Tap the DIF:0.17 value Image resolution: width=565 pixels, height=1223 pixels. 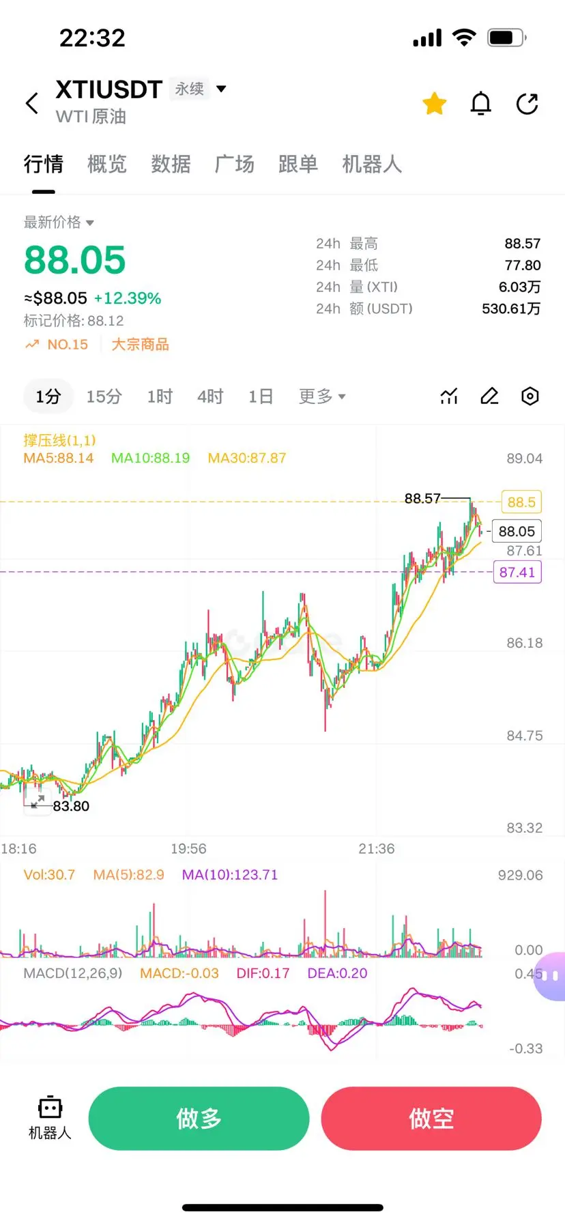(263, 973)
